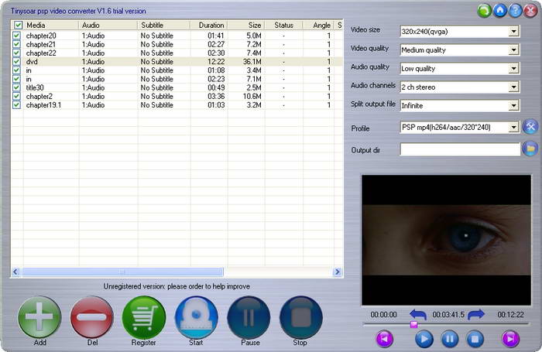Viewport: 542px width, 352px height.
Task: Click the Output dir input field
Action: point(460,149)
